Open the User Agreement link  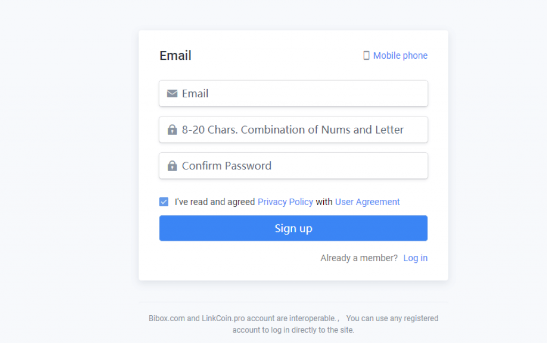point(368,201)
